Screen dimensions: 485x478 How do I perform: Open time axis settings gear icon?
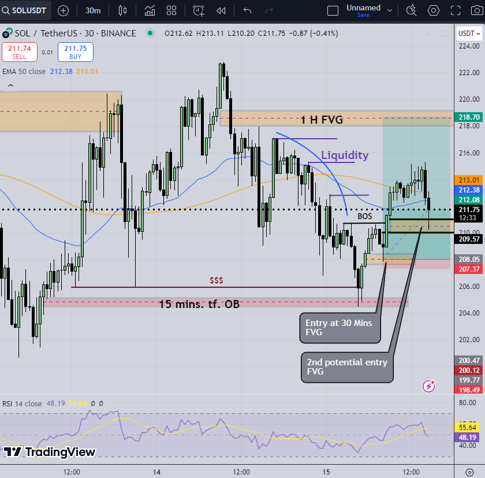(x=469, y=472)
